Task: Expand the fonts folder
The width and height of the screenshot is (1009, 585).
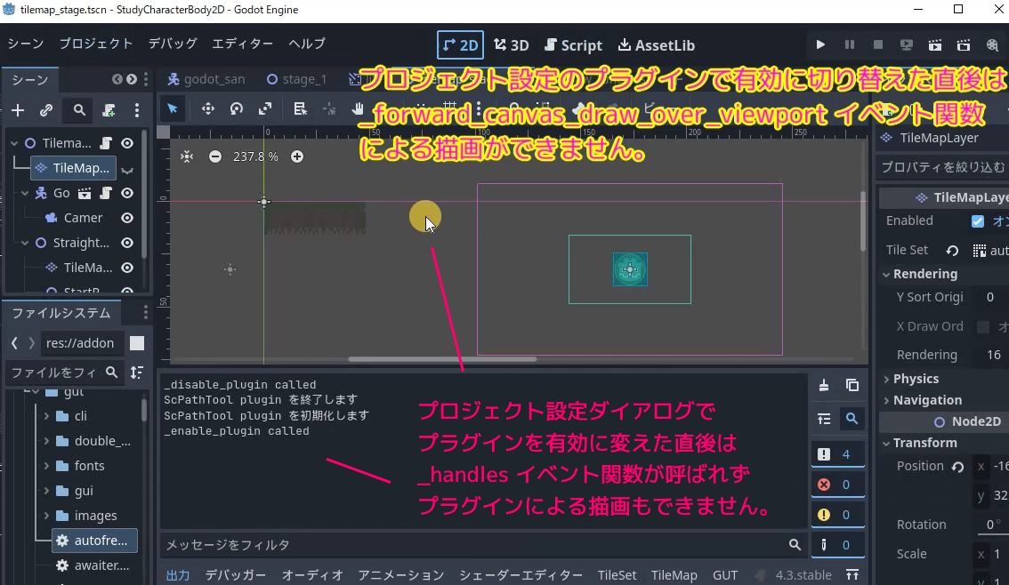Action: click(x=46, y=466)
